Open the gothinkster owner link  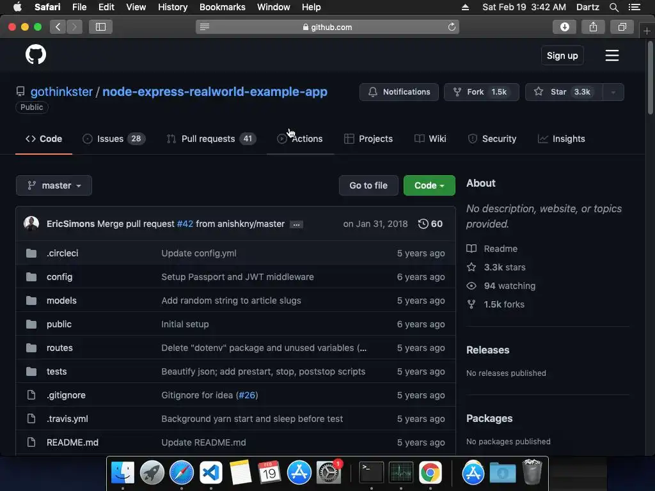(61, 92)
